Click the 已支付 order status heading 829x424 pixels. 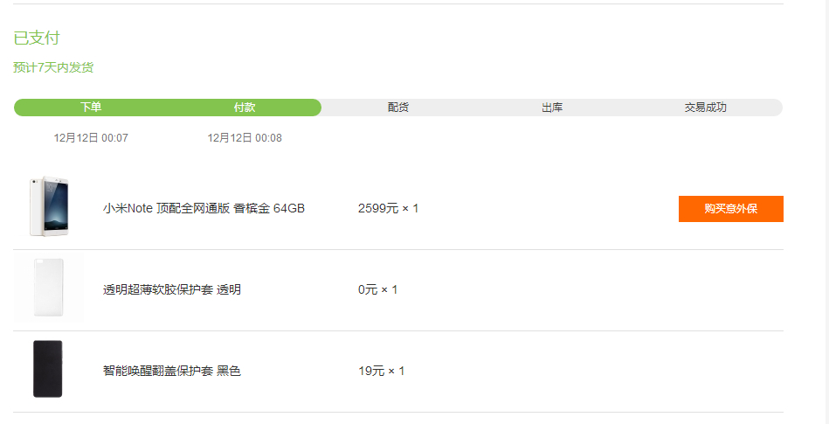tap(37, 38)
